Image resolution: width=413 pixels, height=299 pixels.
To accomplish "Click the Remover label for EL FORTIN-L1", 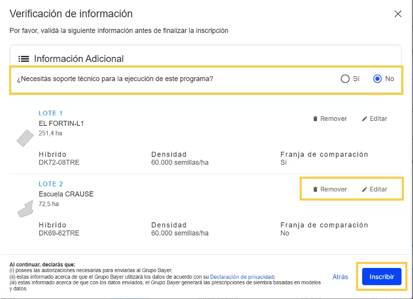I will point(333,119).
